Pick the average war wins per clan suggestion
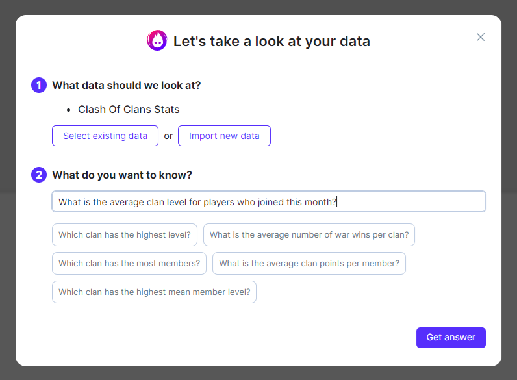The image size is (517, 380). (x=309, y=234)
